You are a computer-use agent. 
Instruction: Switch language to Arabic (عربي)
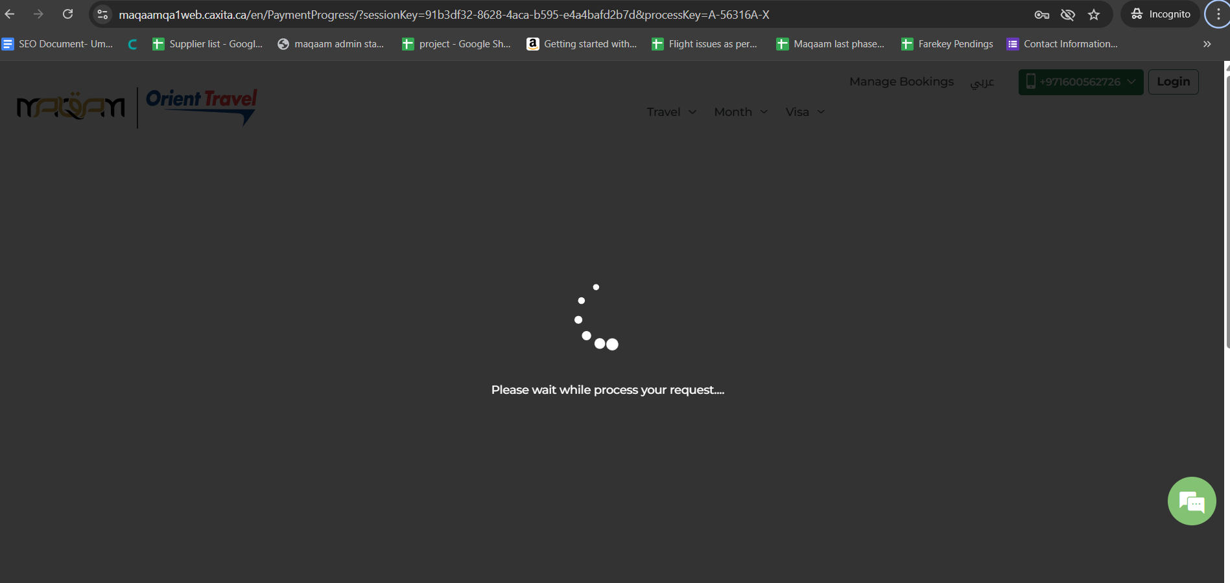pyautogui.click(x=982, y=82)
